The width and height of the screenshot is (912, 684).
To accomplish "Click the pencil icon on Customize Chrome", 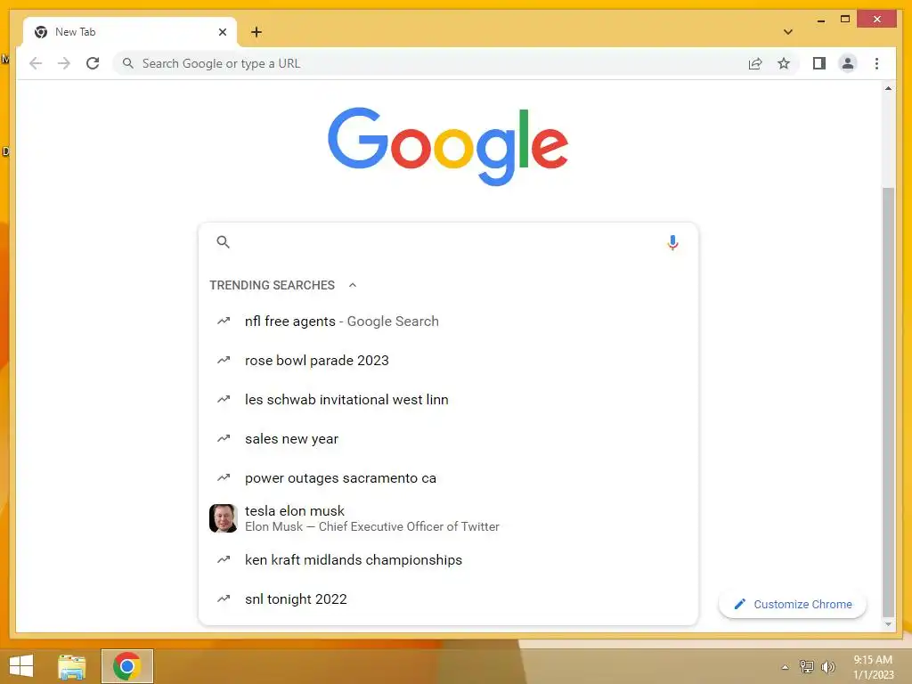I will pyautogui.click(x=739, y=605).
